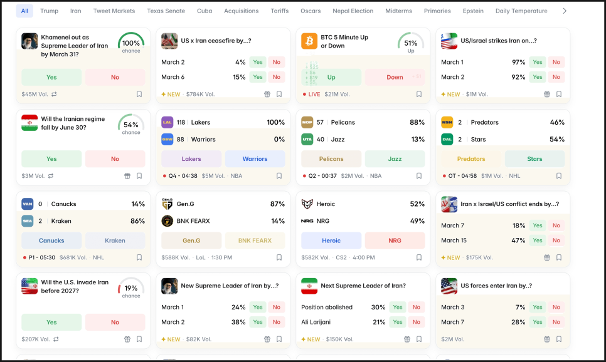Expand more categories with the right chevron
The width and height of the screenshot is (606, 362).
coord(565,11)
